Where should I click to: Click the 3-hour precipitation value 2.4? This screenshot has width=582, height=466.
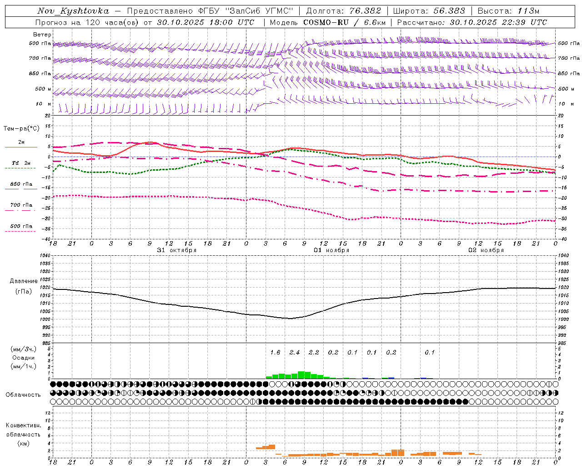(x=295, y=352)
